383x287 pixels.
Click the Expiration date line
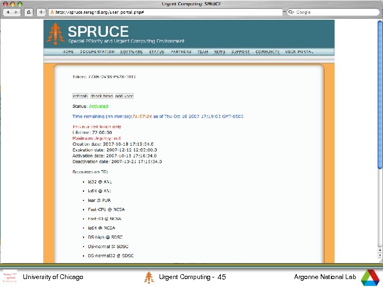[114, 150]
